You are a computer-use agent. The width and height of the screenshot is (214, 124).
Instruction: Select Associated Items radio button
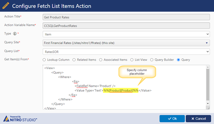[100, 60]
